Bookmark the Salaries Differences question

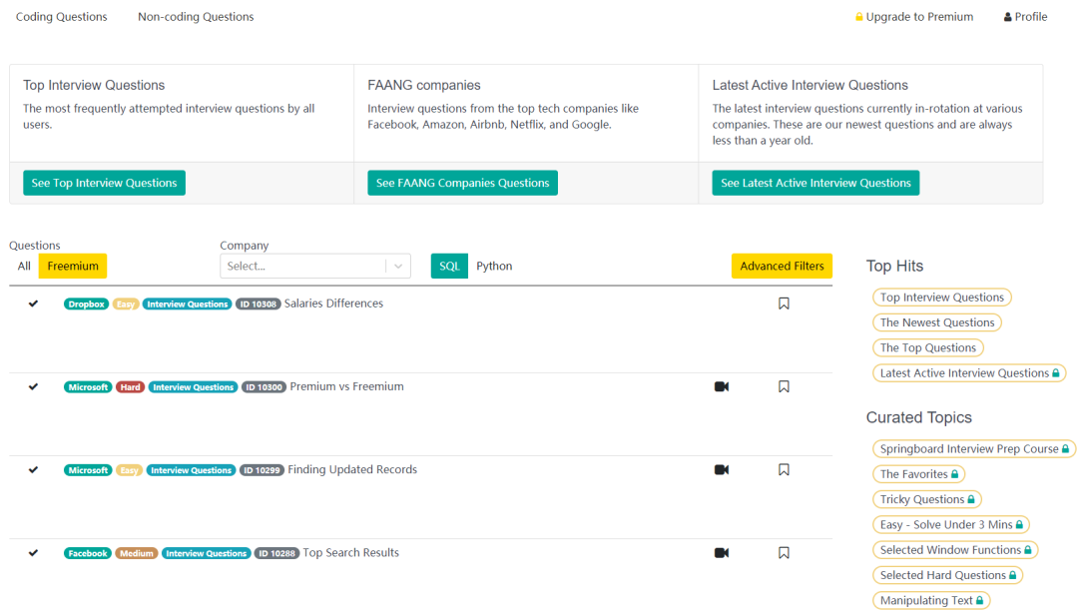(784, 304)
